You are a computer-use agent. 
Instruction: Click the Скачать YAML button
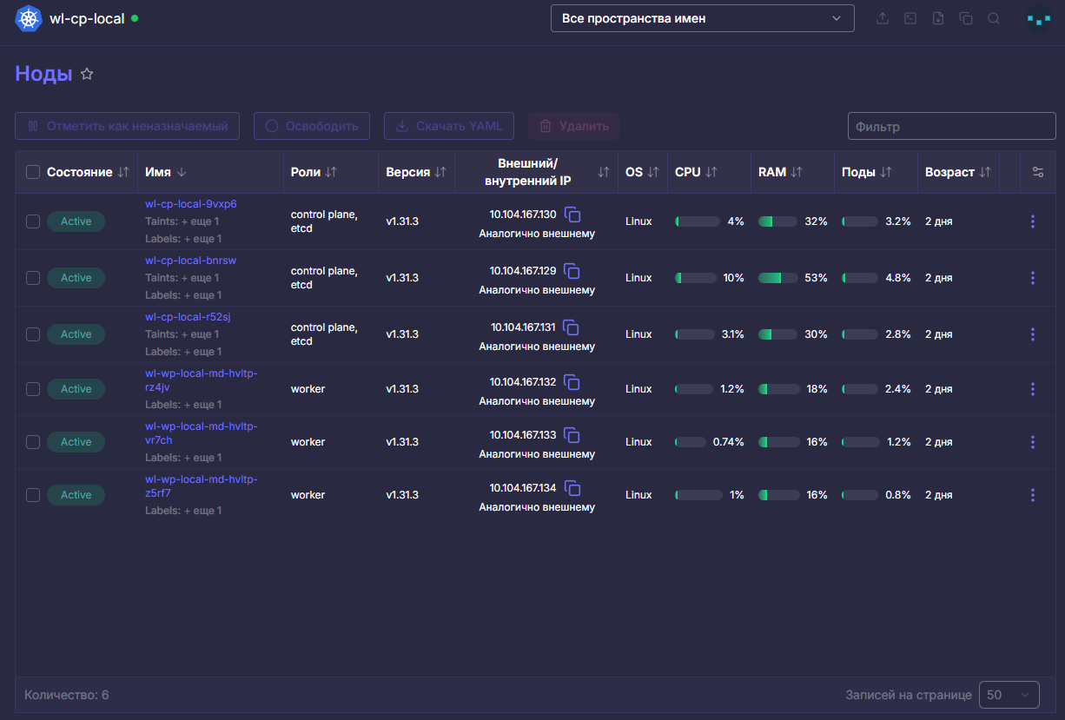[x=449, y=126]
